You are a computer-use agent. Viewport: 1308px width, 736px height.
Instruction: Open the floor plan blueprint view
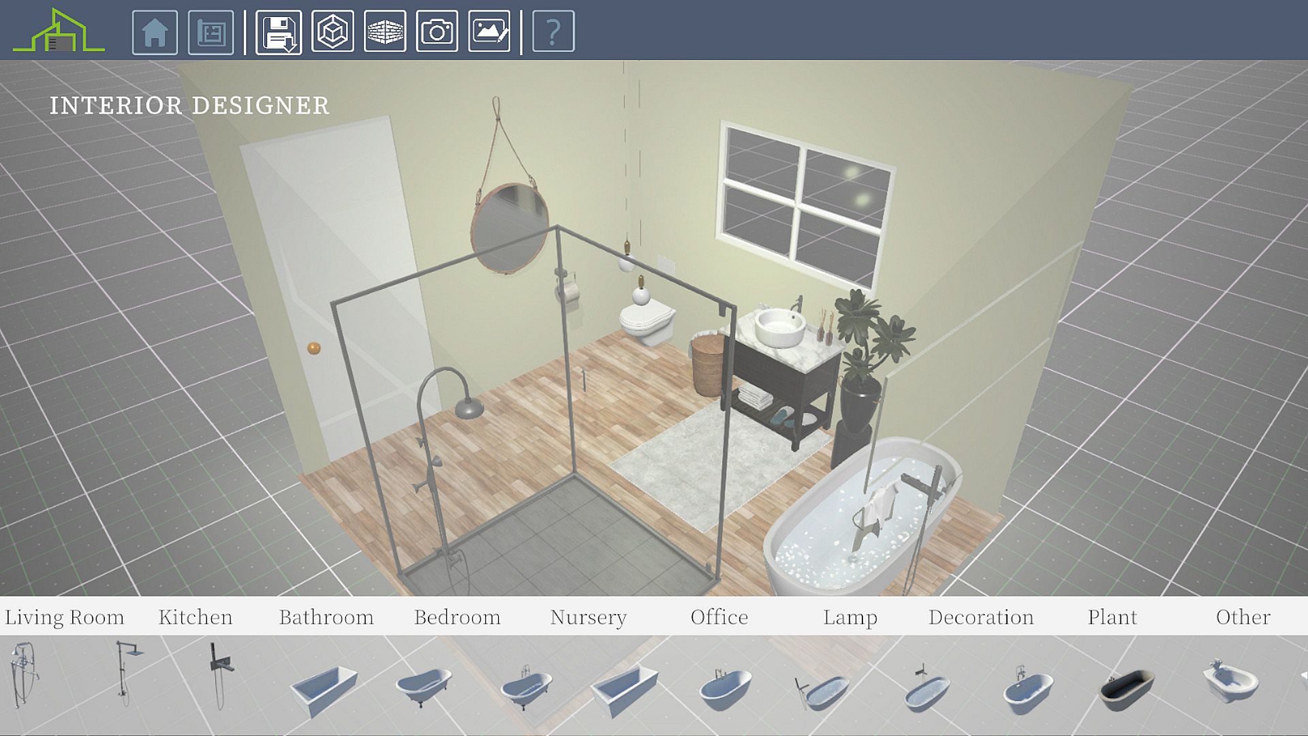211,32
